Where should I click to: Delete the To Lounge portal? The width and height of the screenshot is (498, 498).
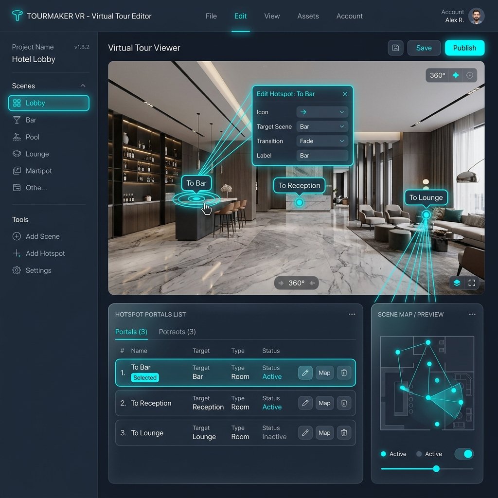(344, 432)
